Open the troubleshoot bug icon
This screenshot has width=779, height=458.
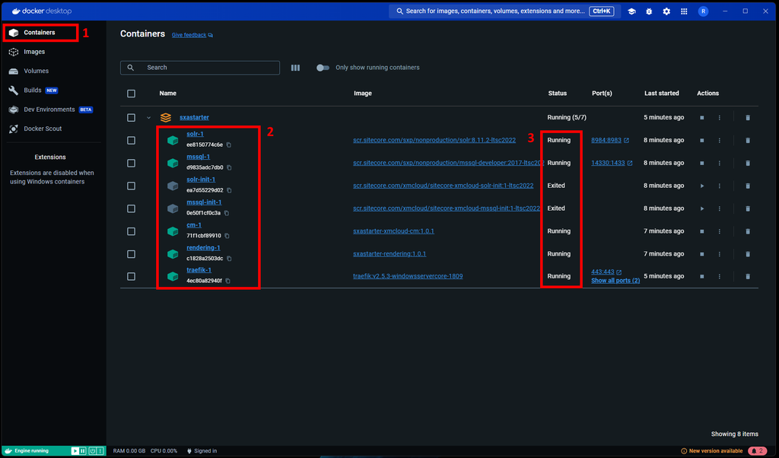pos(649,11)
